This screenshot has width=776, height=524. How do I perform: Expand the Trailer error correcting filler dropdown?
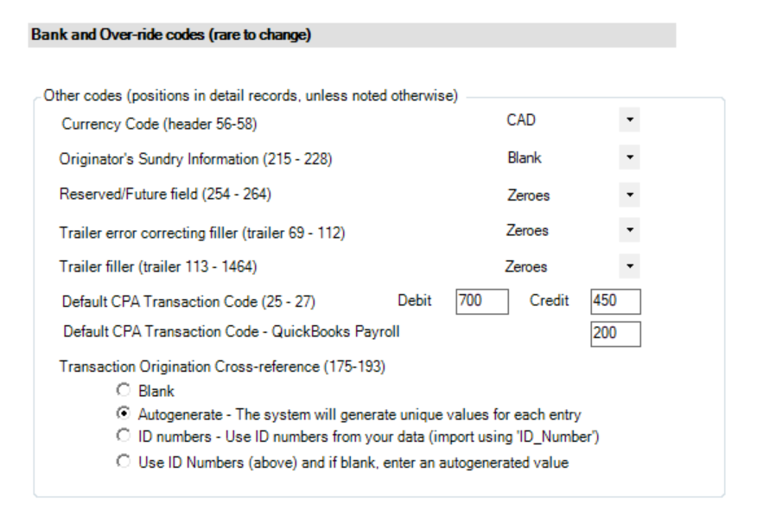tap(629, 232)
